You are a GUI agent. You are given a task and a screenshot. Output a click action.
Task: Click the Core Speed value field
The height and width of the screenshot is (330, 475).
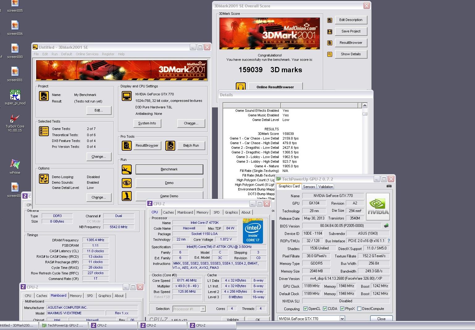(187, 280)
